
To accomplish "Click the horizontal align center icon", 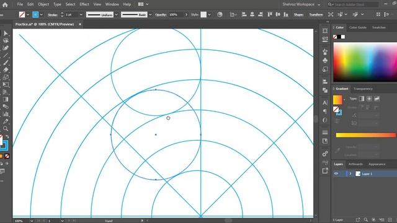I will 252,15.
